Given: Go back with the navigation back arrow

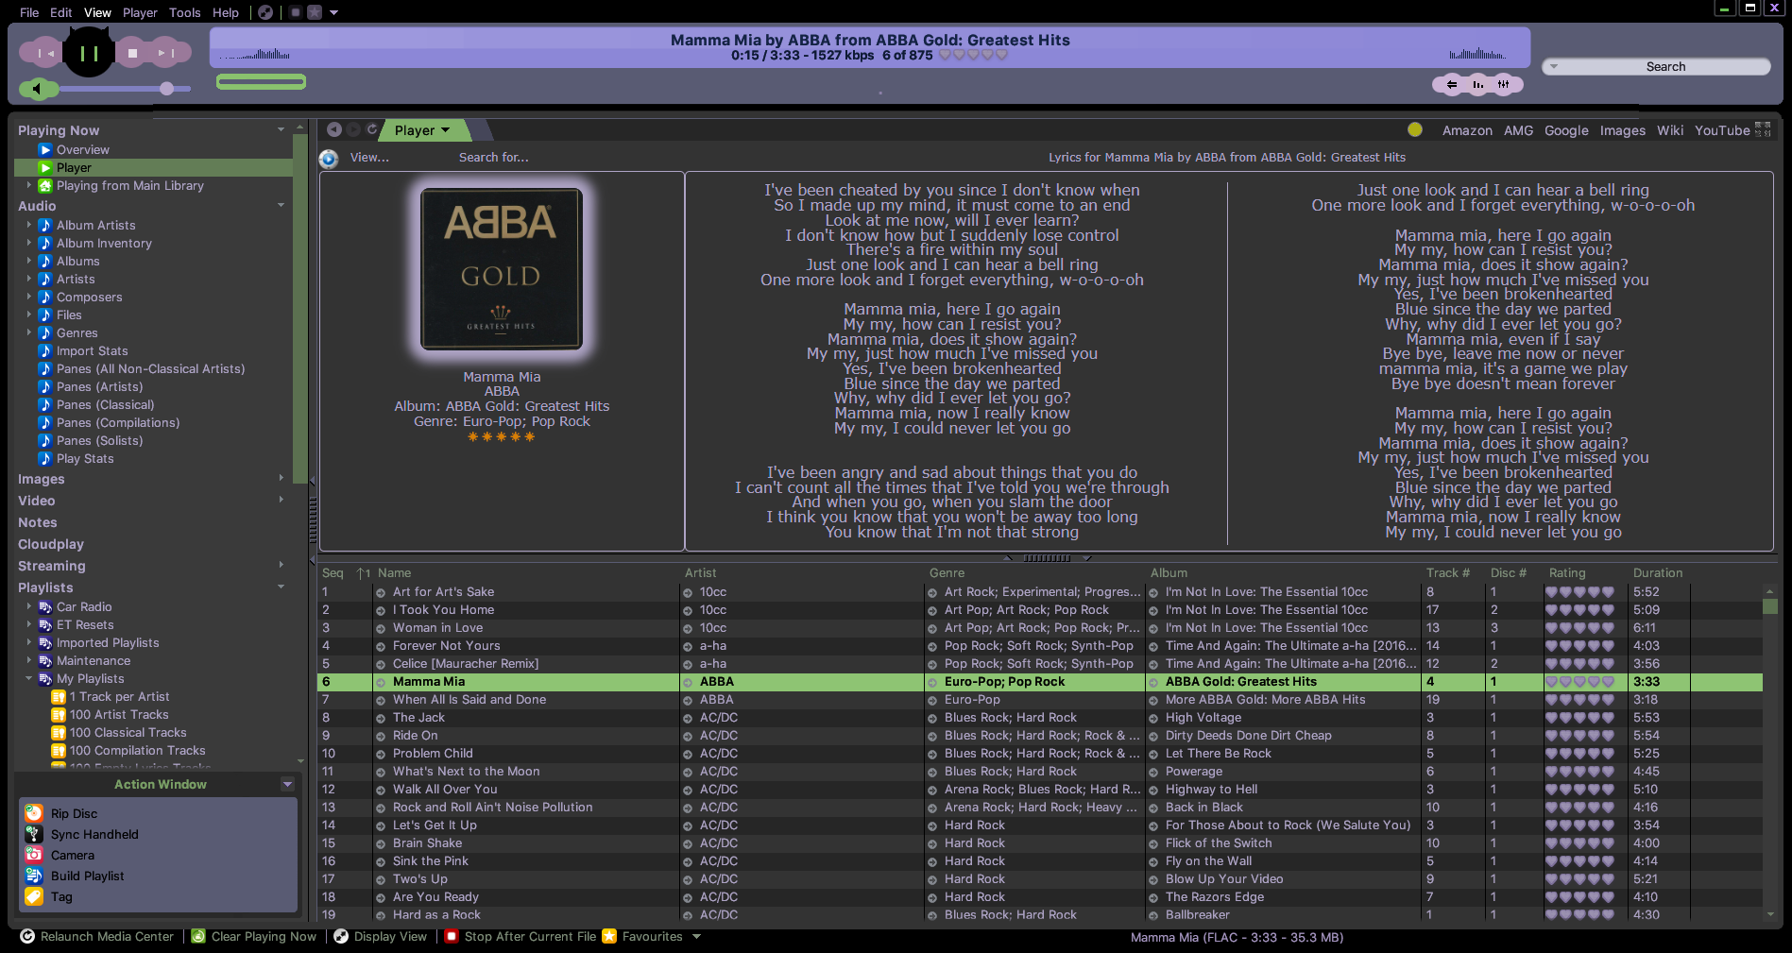Looking at the screenshot, I should (334, 129).
